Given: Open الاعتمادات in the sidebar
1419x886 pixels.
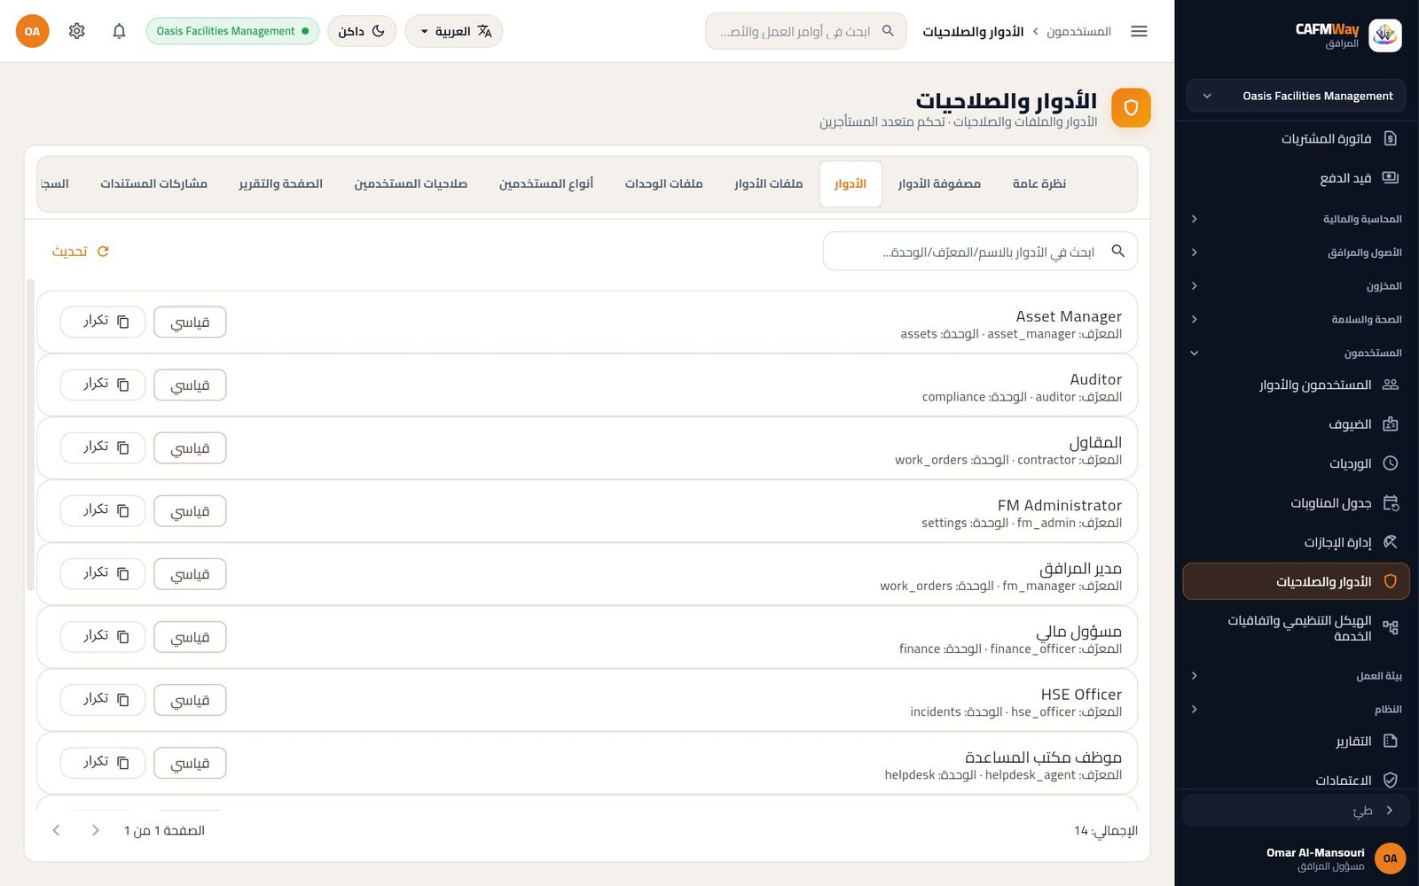Looking at the screenshot, I should point(1296,780).
